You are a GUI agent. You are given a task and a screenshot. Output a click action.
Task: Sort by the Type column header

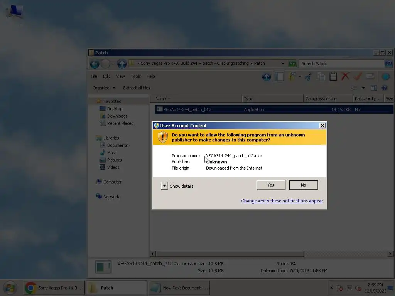coord(273,99)
